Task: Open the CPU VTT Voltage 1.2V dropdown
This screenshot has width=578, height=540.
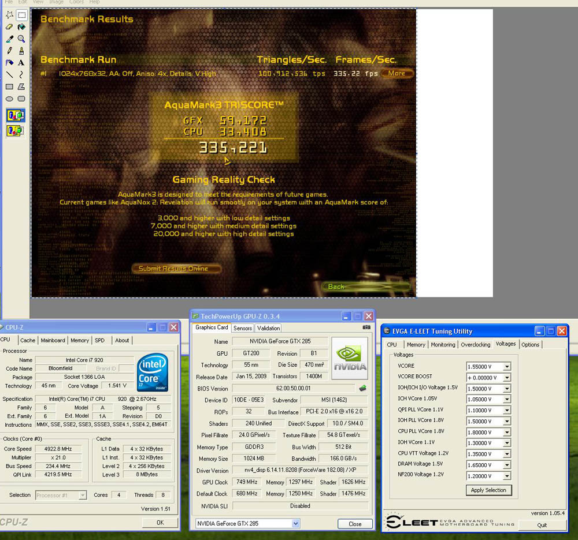Action: 507,454
